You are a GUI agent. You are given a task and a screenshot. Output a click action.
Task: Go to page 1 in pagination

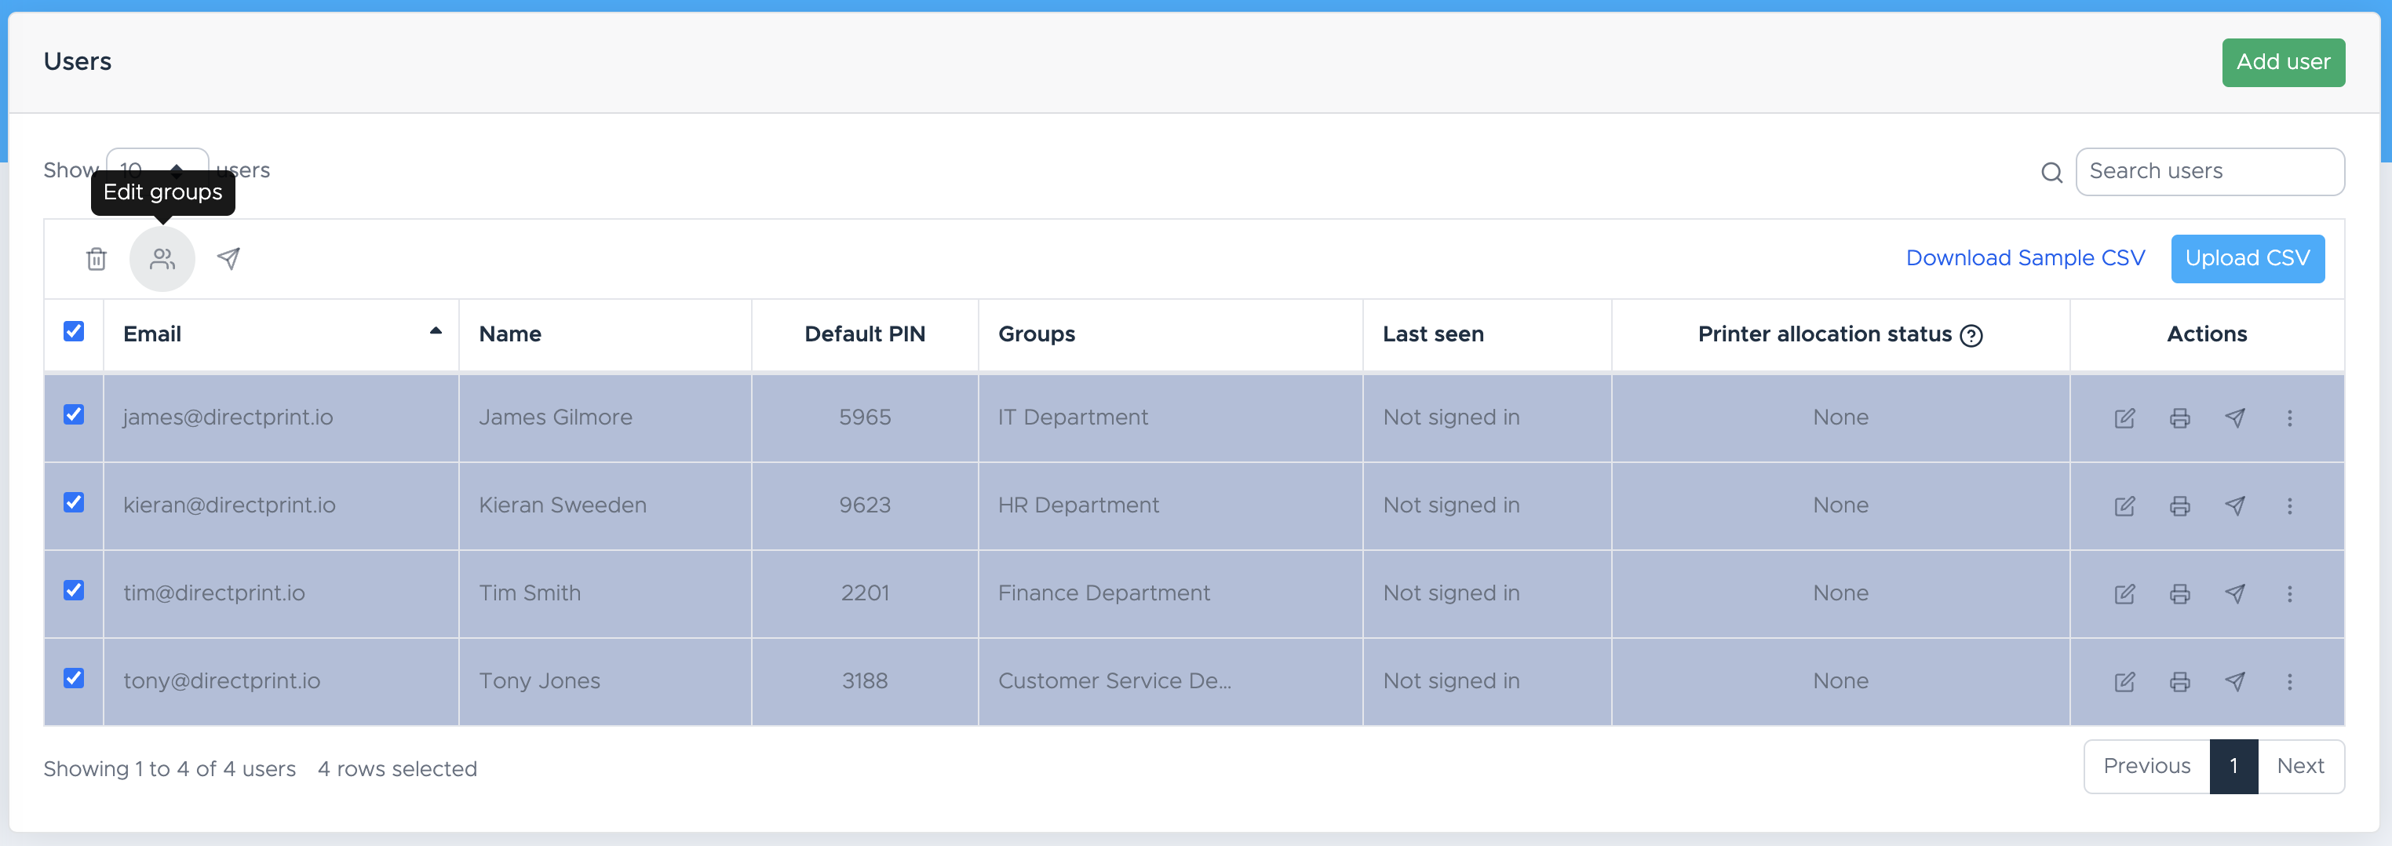(x=2233, y=766)
